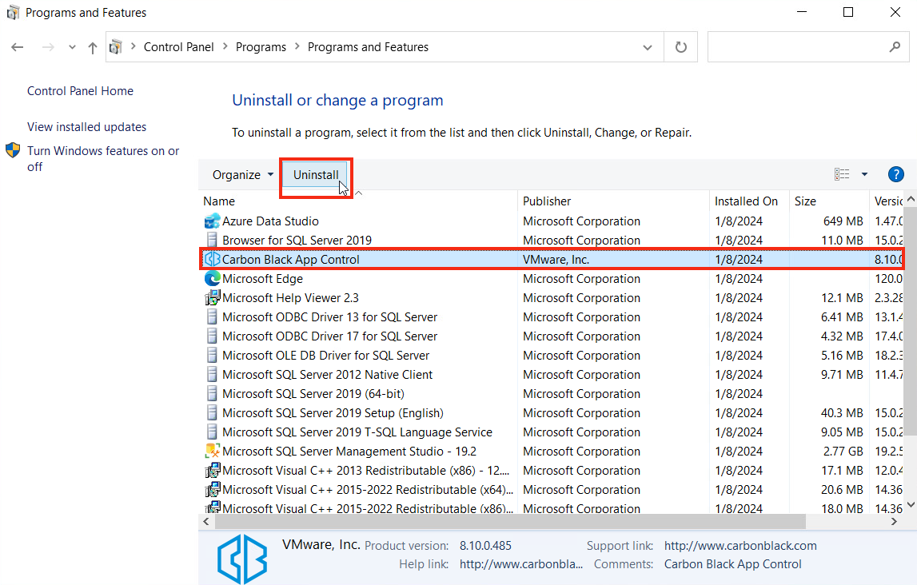Click the horizontal scrollbar right arrow

click(894, 521)
